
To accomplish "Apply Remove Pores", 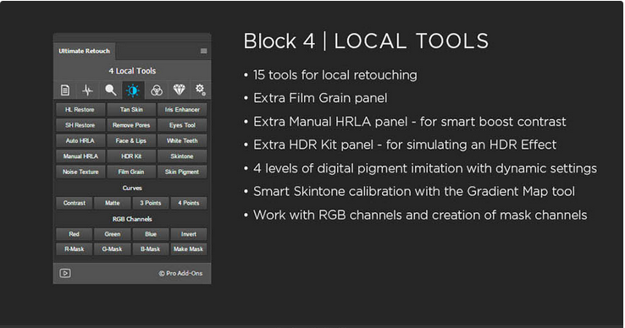I will 131,125.
